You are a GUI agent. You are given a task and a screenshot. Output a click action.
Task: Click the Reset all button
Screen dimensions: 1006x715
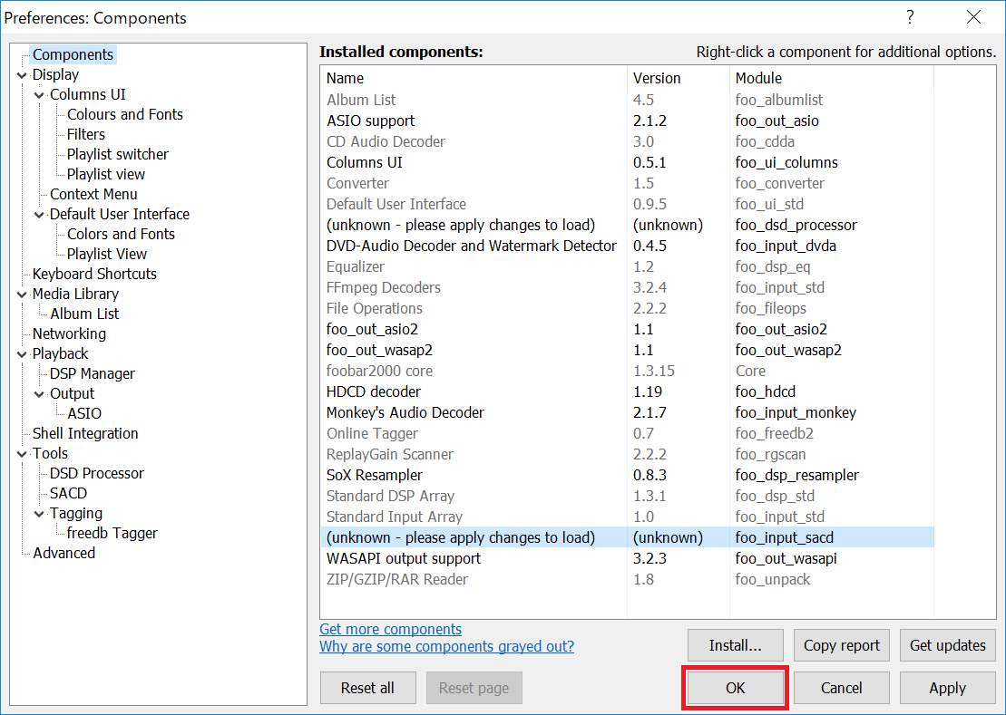click(x=367, y=688)
